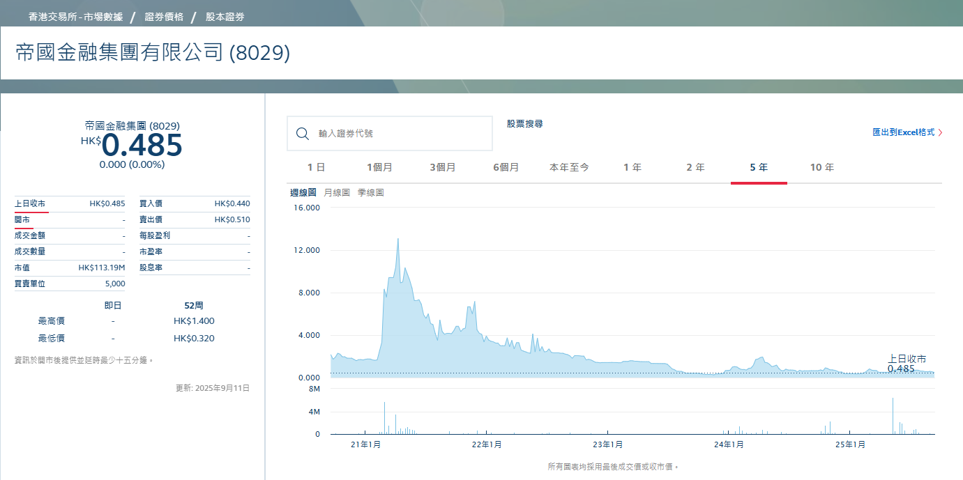This screenshot has width=963, height=480.
Task: Open the 匯出到Excel格式 export link
Action: click(x=903, y=132)
